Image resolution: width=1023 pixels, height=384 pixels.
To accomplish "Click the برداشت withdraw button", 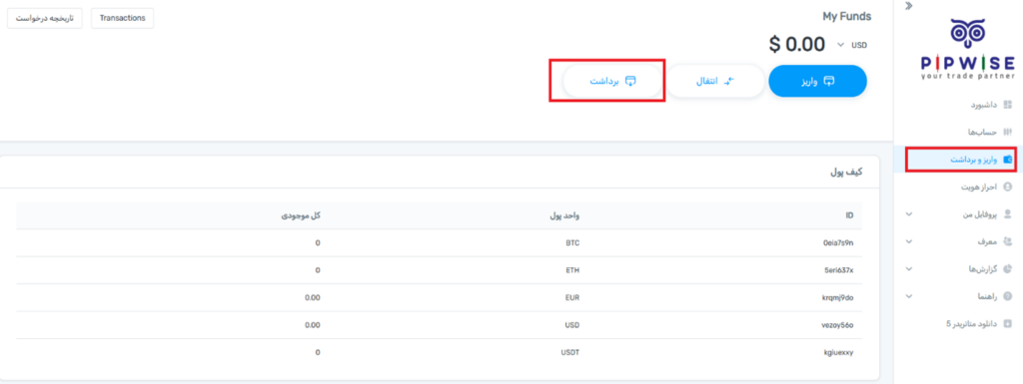I will 612,81.
